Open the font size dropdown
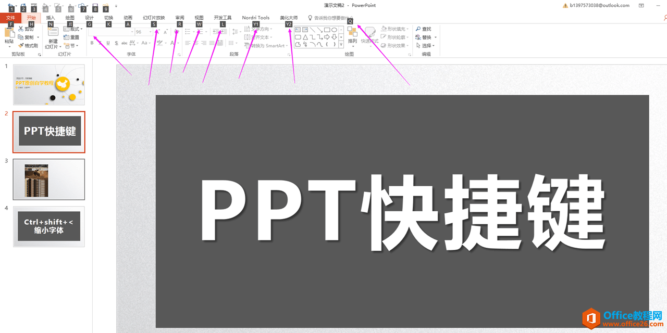This screenshot has height=333, width=667. click(150, 32)
